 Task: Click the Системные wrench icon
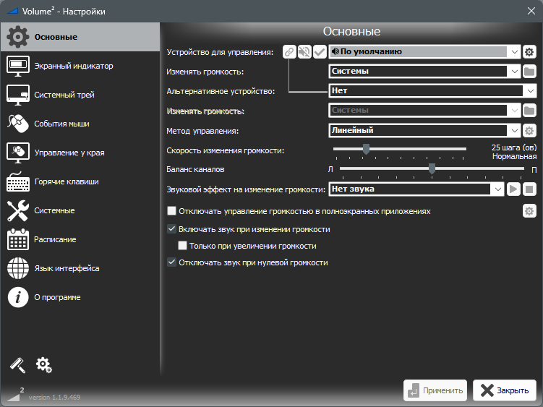click(17, 210)
